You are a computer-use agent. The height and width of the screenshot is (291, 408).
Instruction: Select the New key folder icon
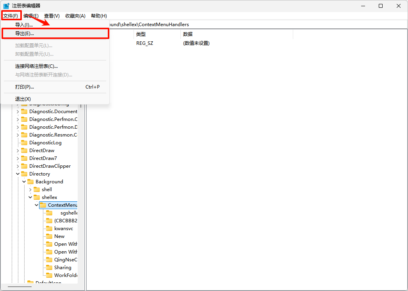point(49,236)
